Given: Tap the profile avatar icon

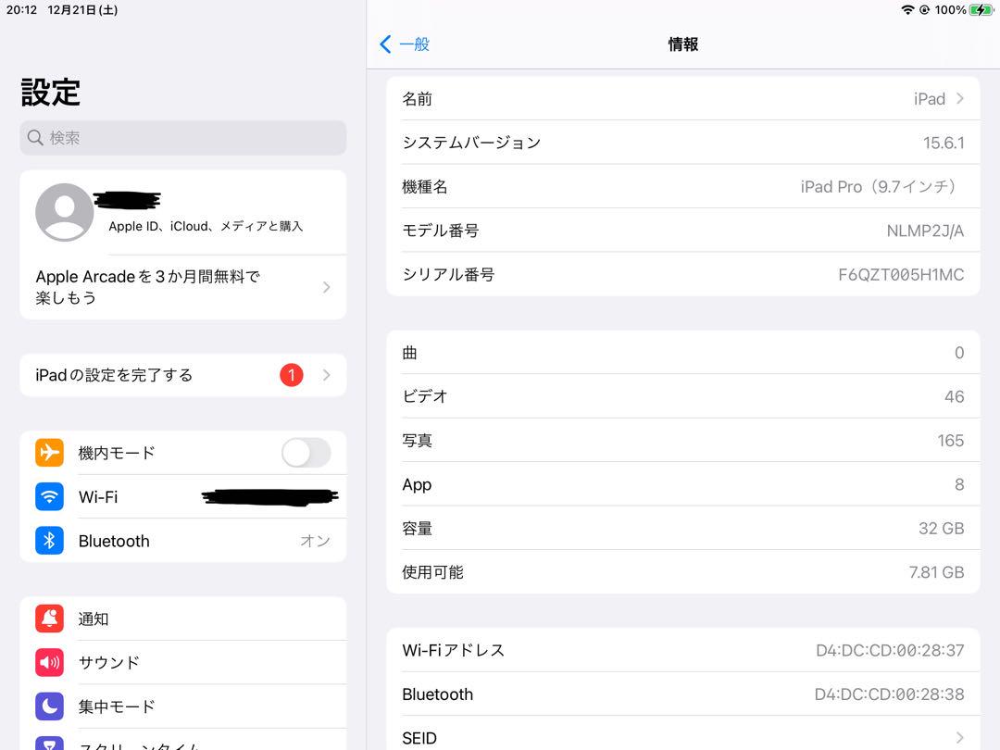Looking at the screenshot, I should pyautogui.click(x=65, y=212).
